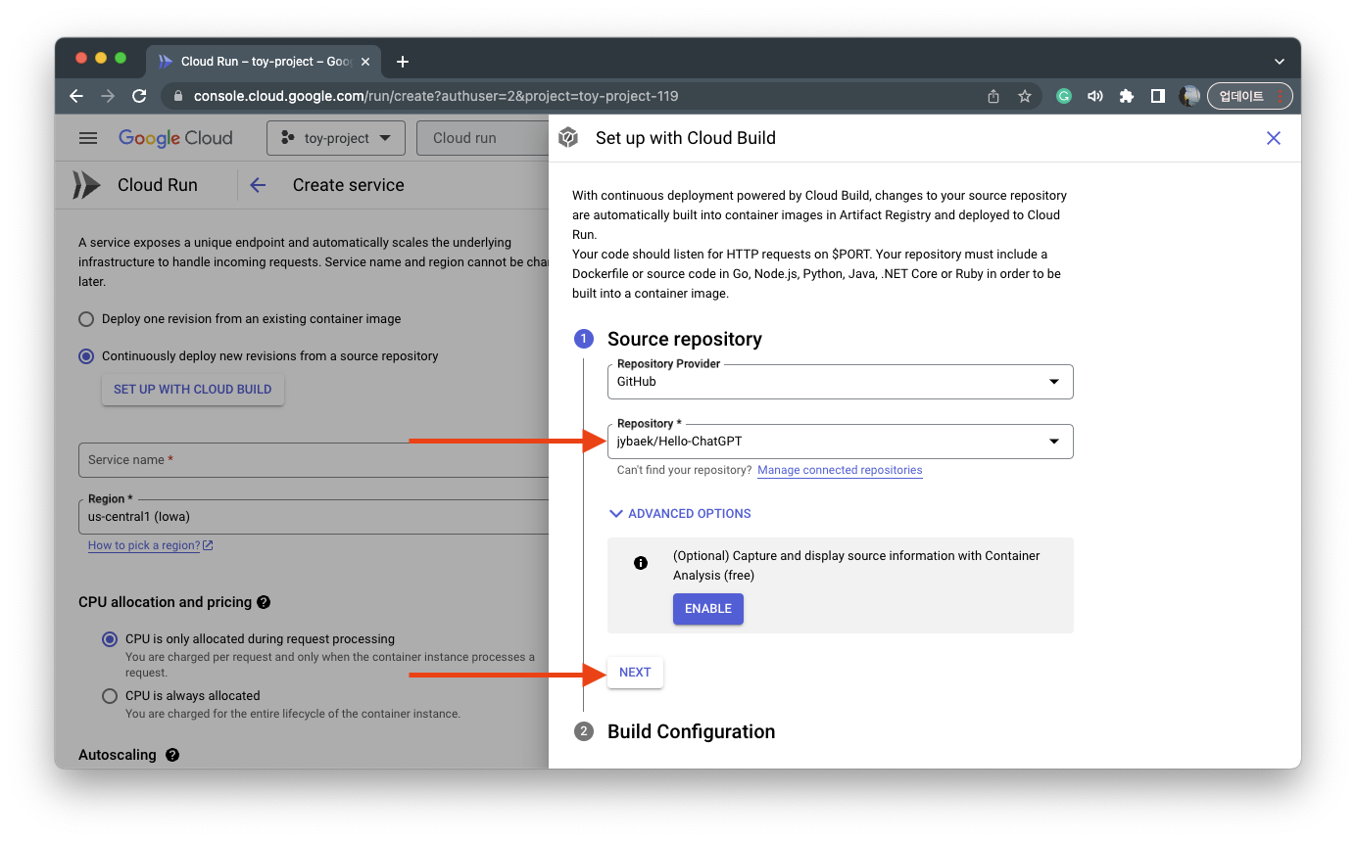Expand step 2 Build Configuration
The image size is (1356, 841).
tap(691, 732)
